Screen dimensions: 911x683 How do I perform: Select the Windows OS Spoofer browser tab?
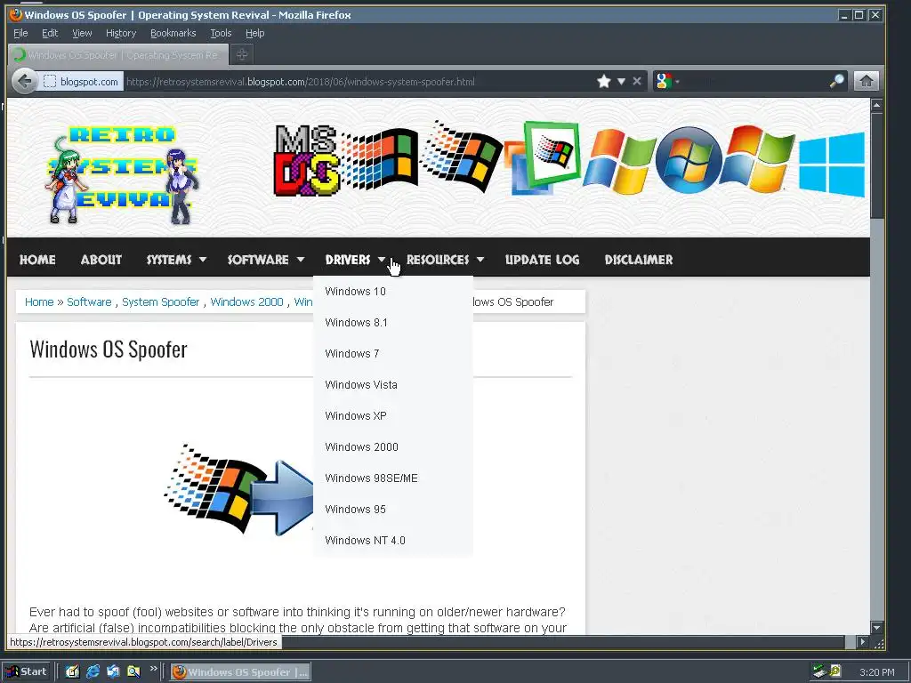[118, 54]
